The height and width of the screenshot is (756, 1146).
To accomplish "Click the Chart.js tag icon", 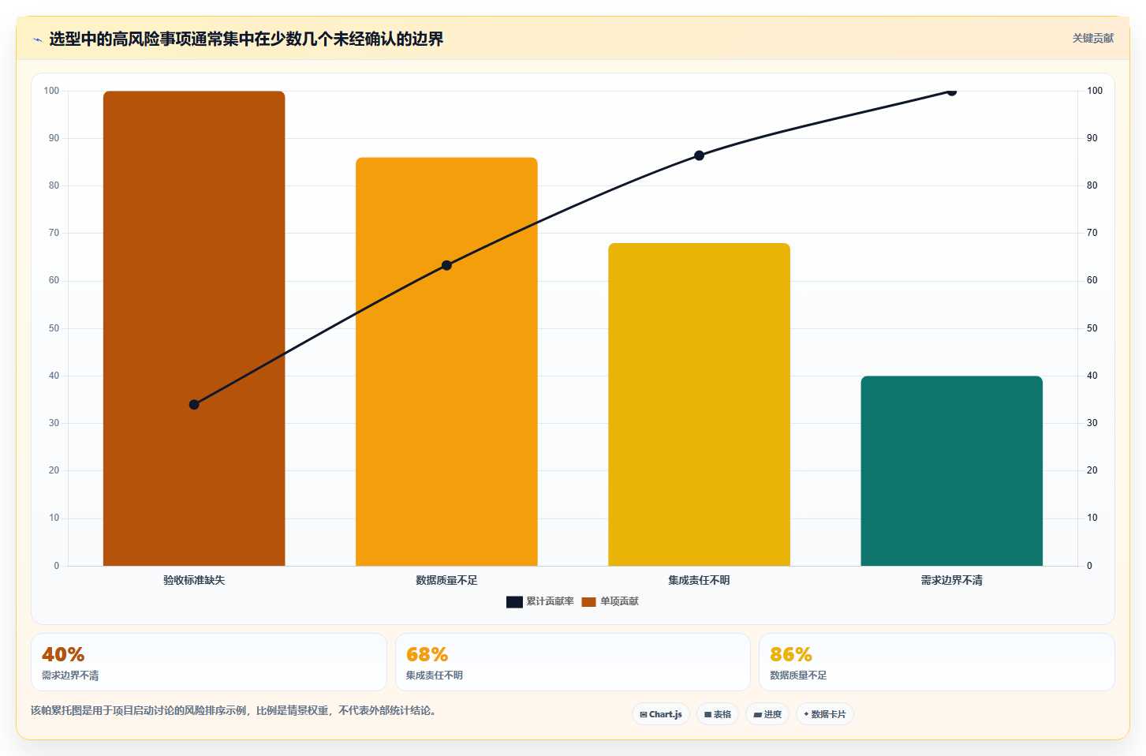I will click(x=644, y=715).
